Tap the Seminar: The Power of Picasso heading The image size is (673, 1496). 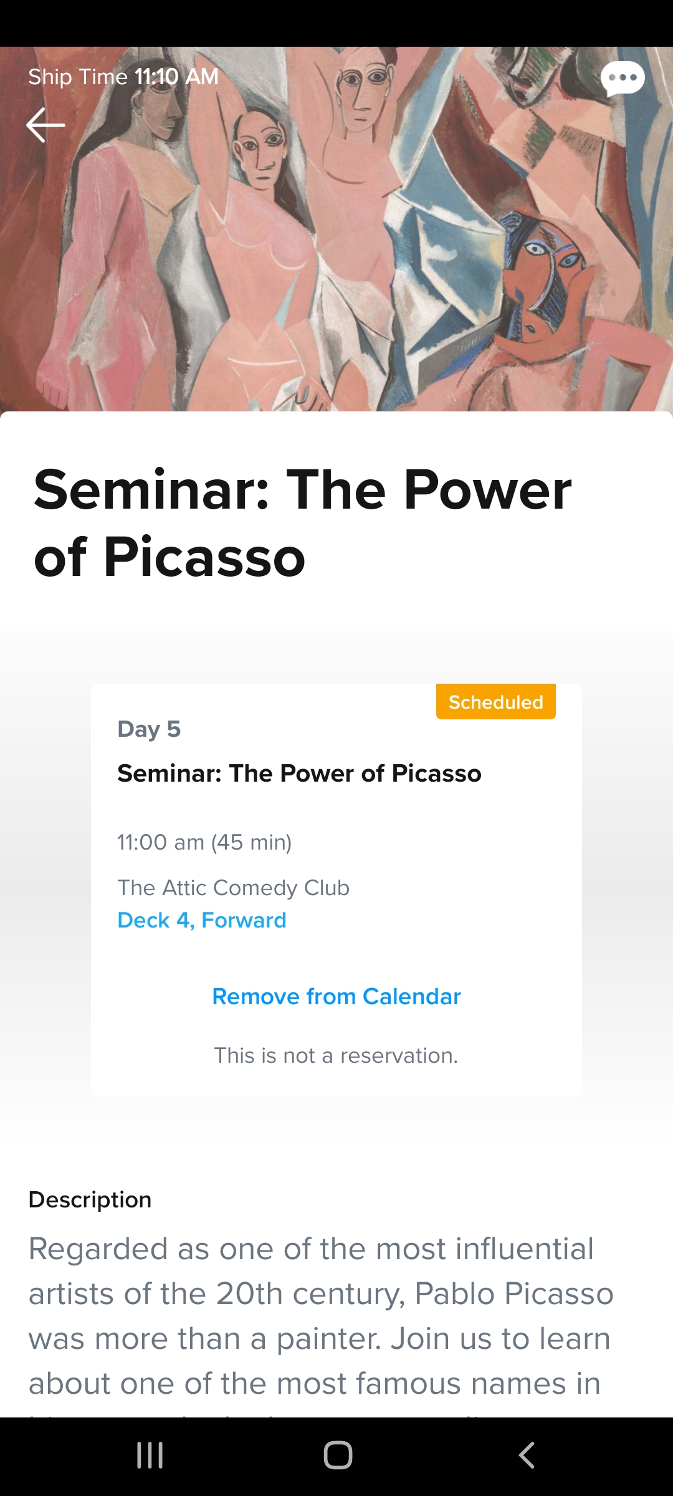pos(303,523)
